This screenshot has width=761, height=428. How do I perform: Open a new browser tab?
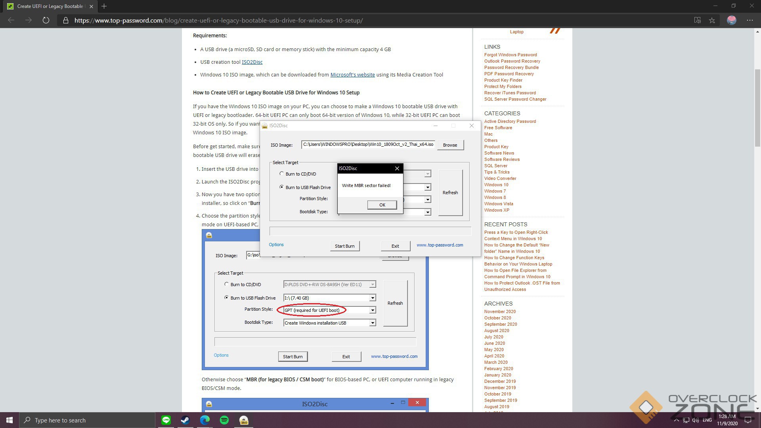tap(104, 6)
